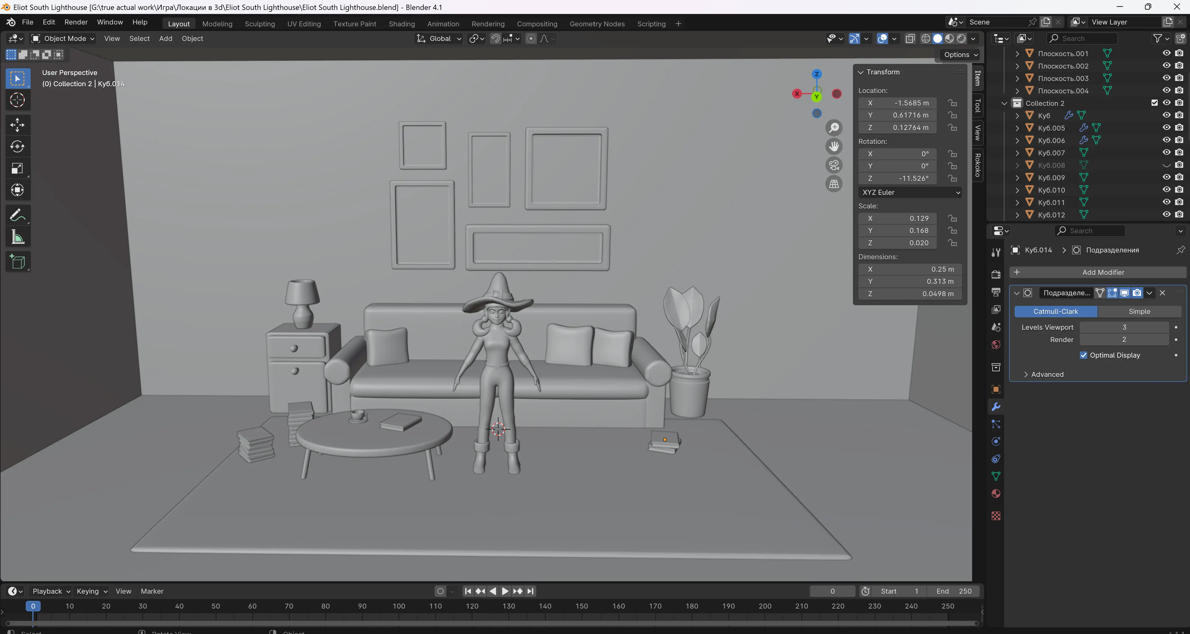This screenshot has height=634, width=1190.
Task: Show hidden Куб.008 in viewport
Action: coord(1166,165)
